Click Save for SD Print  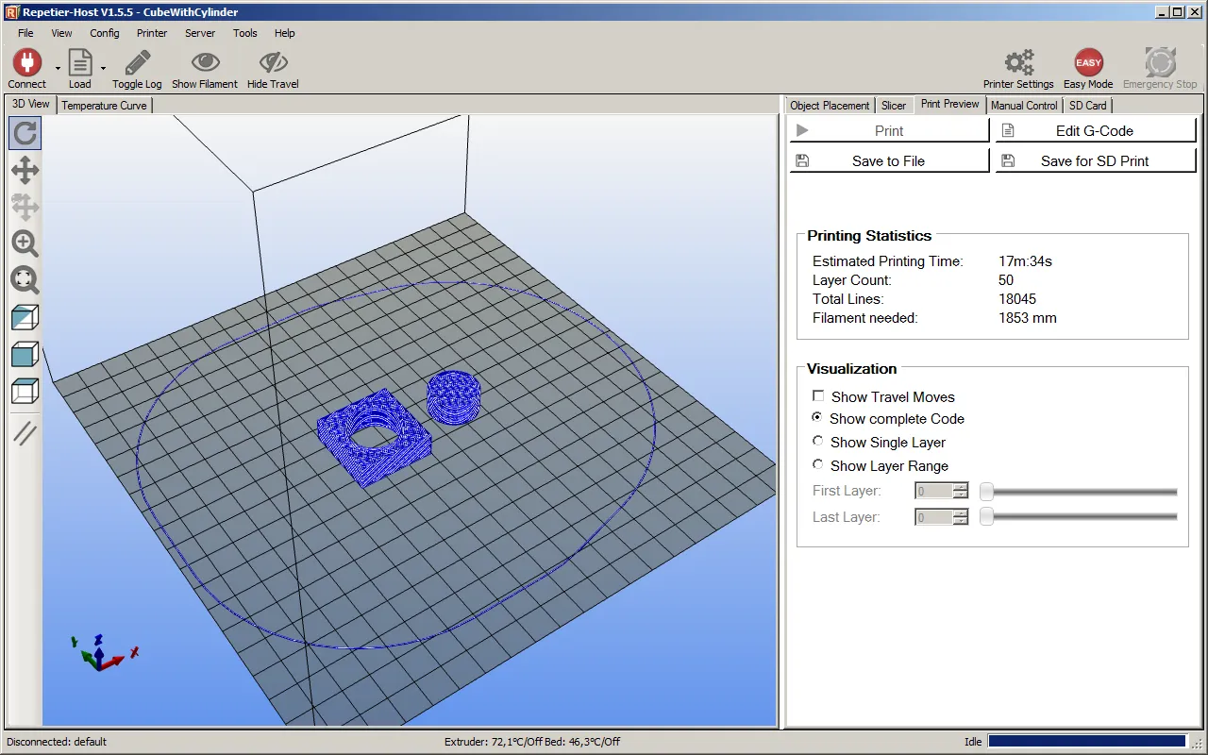[1095, 160]
